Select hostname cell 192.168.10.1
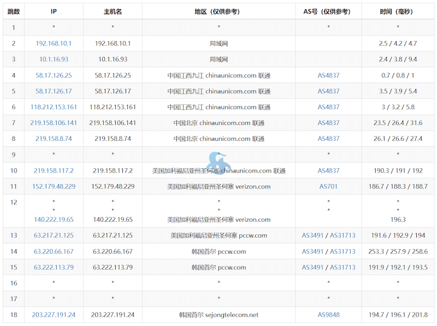This screenshot has height=326, width=437. pos(113,44)
